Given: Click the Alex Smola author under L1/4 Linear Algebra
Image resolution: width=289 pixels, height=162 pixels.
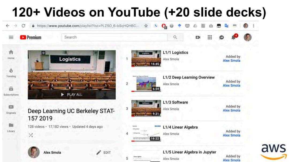Looking at the screenshot, I should point(171,134).
